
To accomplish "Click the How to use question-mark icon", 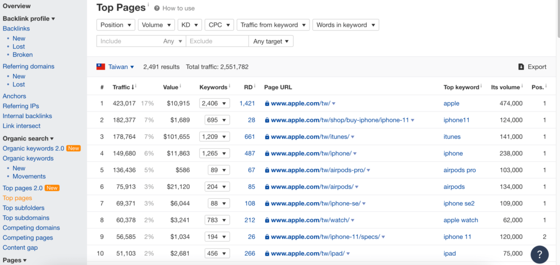I will click(x=157, y=8).
